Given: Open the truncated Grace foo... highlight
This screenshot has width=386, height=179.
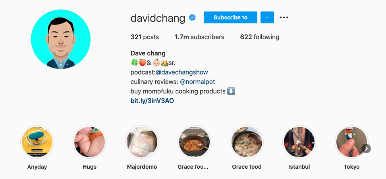Looking at the screenshot, I should 195,142.
